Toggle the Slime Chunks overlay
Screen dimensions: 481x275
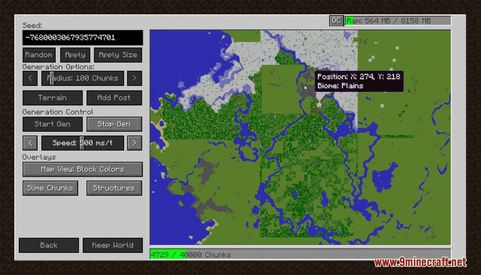pyautogui.click(x=50, y=188)
